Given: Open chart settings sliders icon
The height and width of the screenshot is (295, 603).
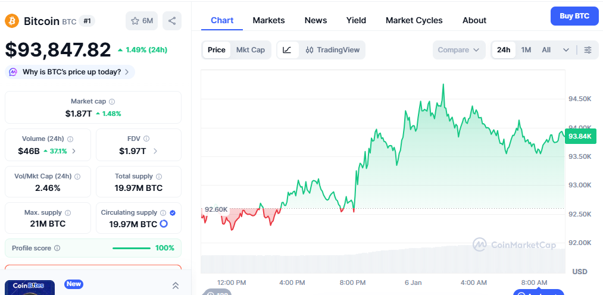Looking at the screenshot, I should click(588, 50).
